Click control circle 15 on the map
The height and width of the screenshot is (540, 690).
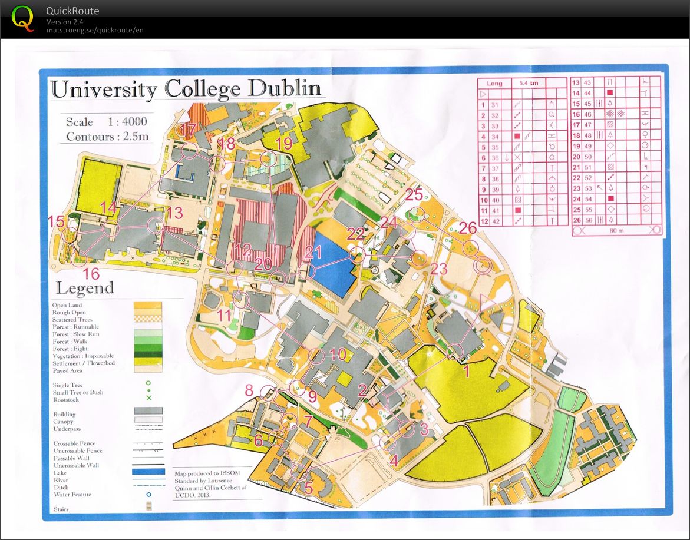coord(70,235)
